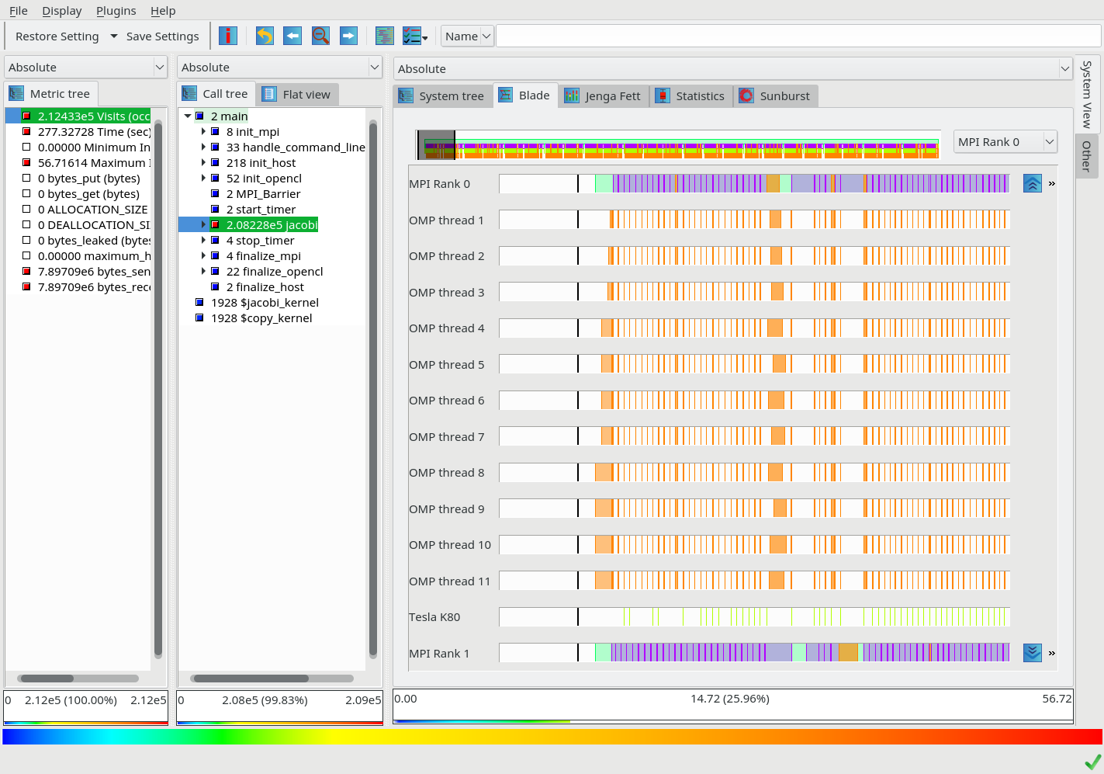The image size is (1104, 774).
Task: Click the System tree tab icon
Action: click(406, 95)
